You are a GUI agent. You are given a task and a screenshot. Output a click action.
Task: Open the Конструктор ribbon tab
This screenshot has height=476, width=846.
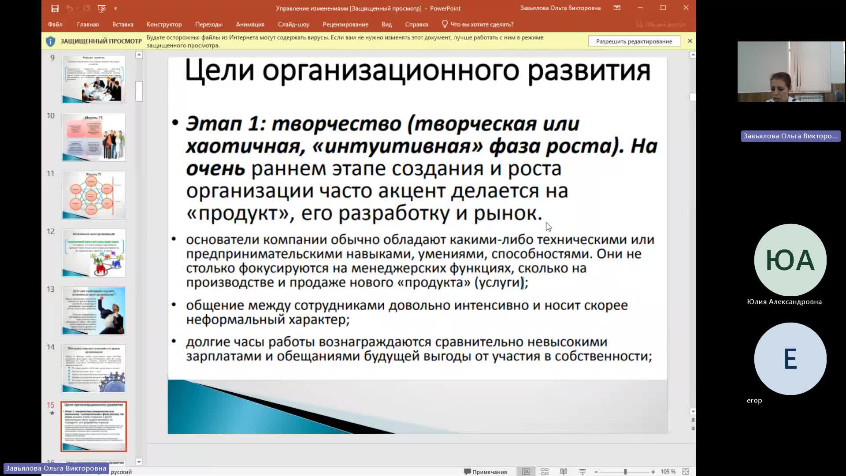[x=164, y=24]
